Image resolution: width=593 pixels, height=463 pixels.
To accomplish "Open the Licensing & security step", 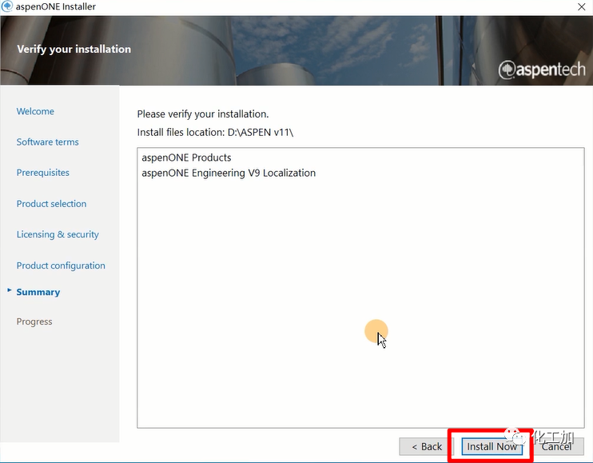I will pyautogui.click(x=58, y=234).
